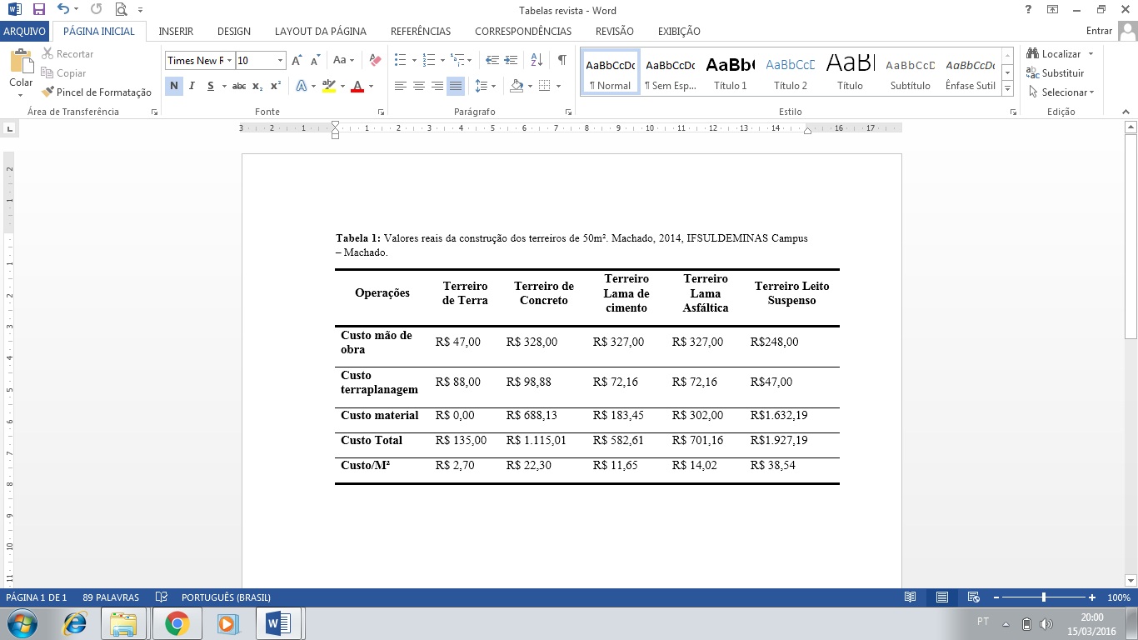Open the INSERIR ribbon tab
The height and width of the screenshot is (640, 1138).
[176, 32]
